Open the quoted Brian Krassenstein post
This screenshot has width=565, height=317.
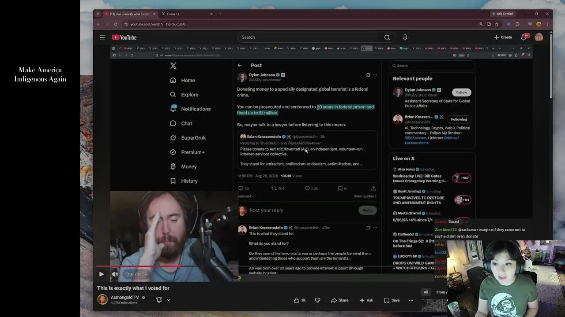tap(307, 151)
